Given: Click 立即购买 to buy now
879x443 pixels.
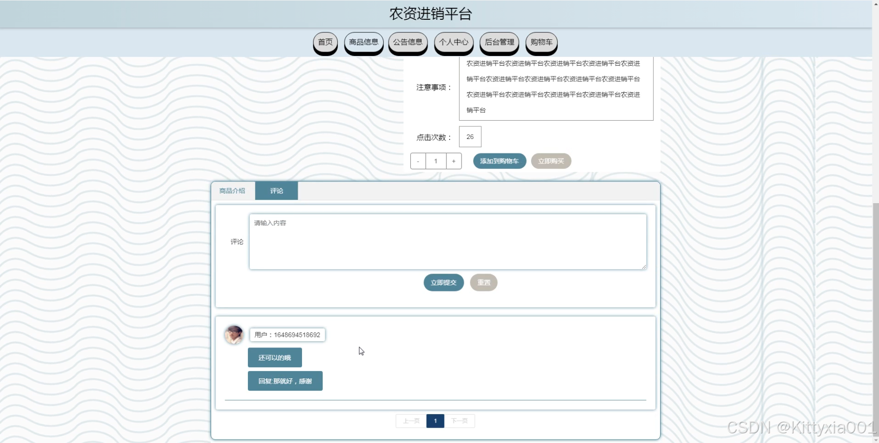Looking at the screenshot, I should click(551, 161).
